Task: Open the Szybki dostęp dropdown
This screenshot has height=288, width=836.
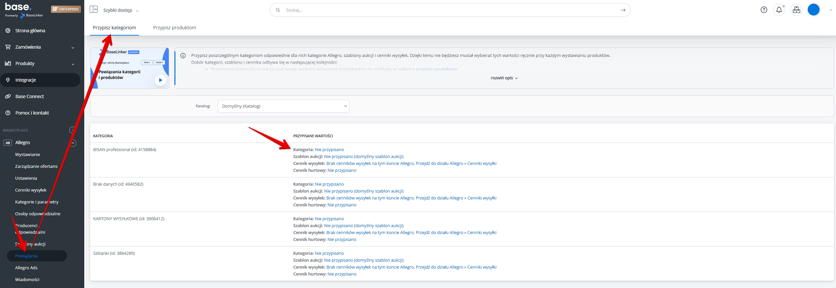Action: click(120, 11)
